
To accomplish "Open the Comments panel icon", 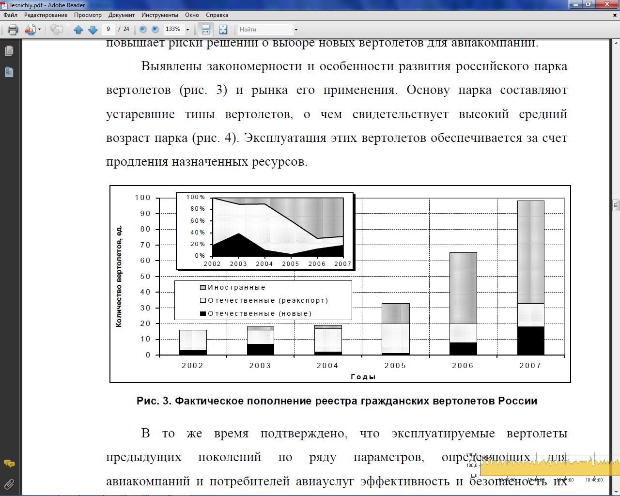I will 9,464.
